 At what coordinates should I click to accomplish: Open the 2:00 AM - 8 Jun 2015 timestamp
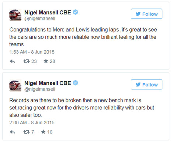pos(32,123)
